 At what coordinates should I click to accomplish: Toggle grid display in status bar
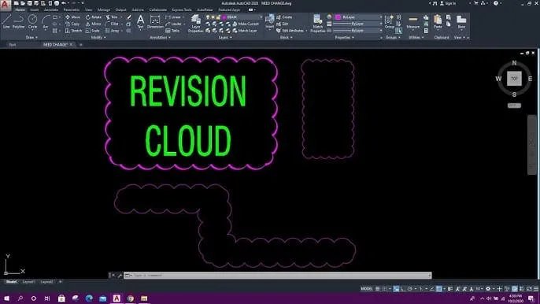pos(378,289)
